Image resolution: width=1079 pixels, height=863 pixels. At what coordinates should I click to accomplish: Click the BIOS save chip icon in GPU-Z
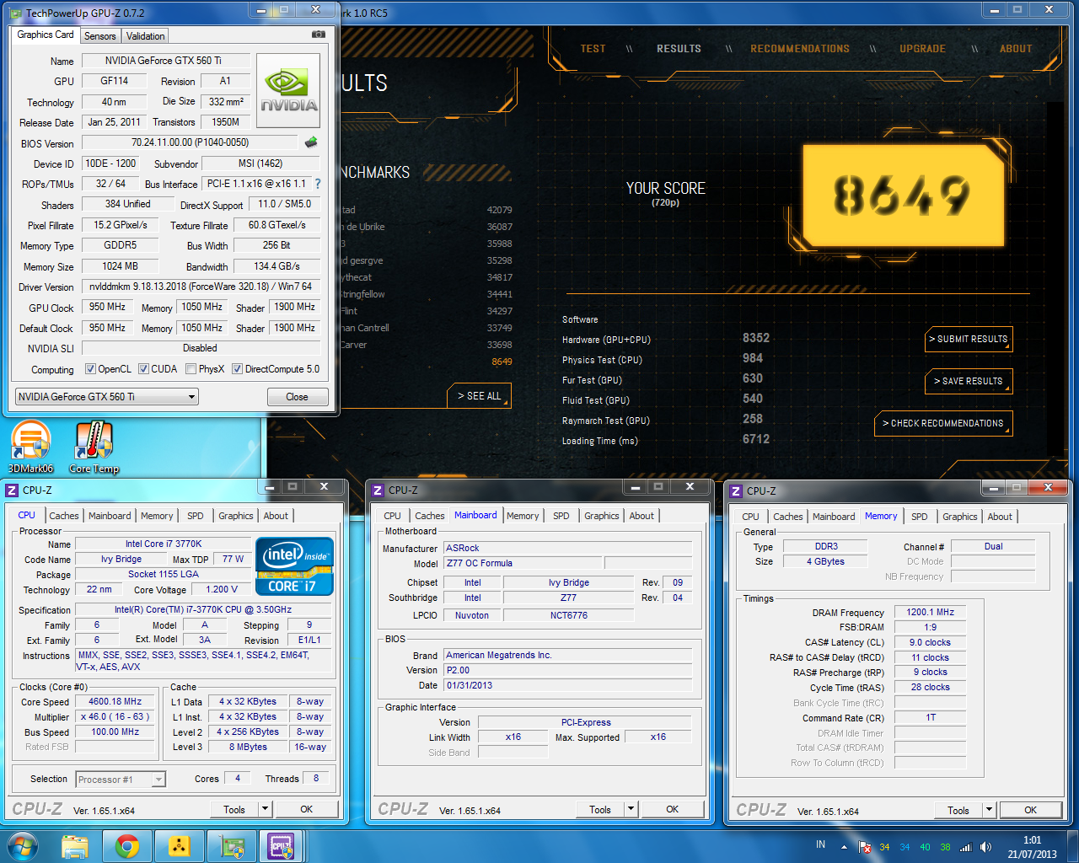311,142
